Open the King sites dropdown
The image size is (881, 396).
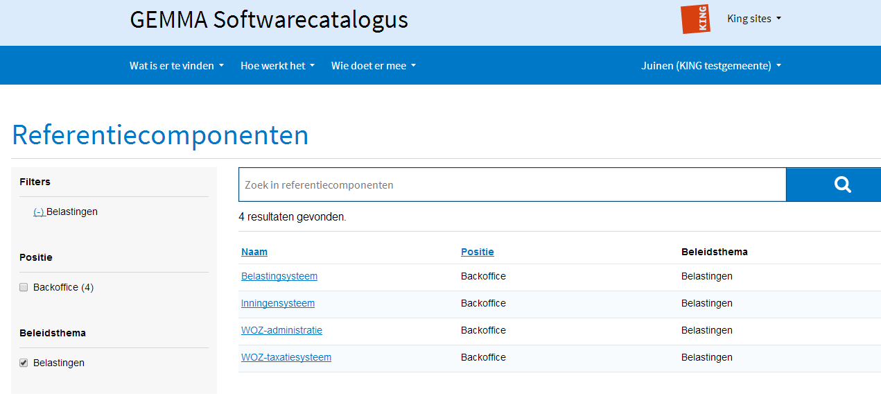(754, 19)
